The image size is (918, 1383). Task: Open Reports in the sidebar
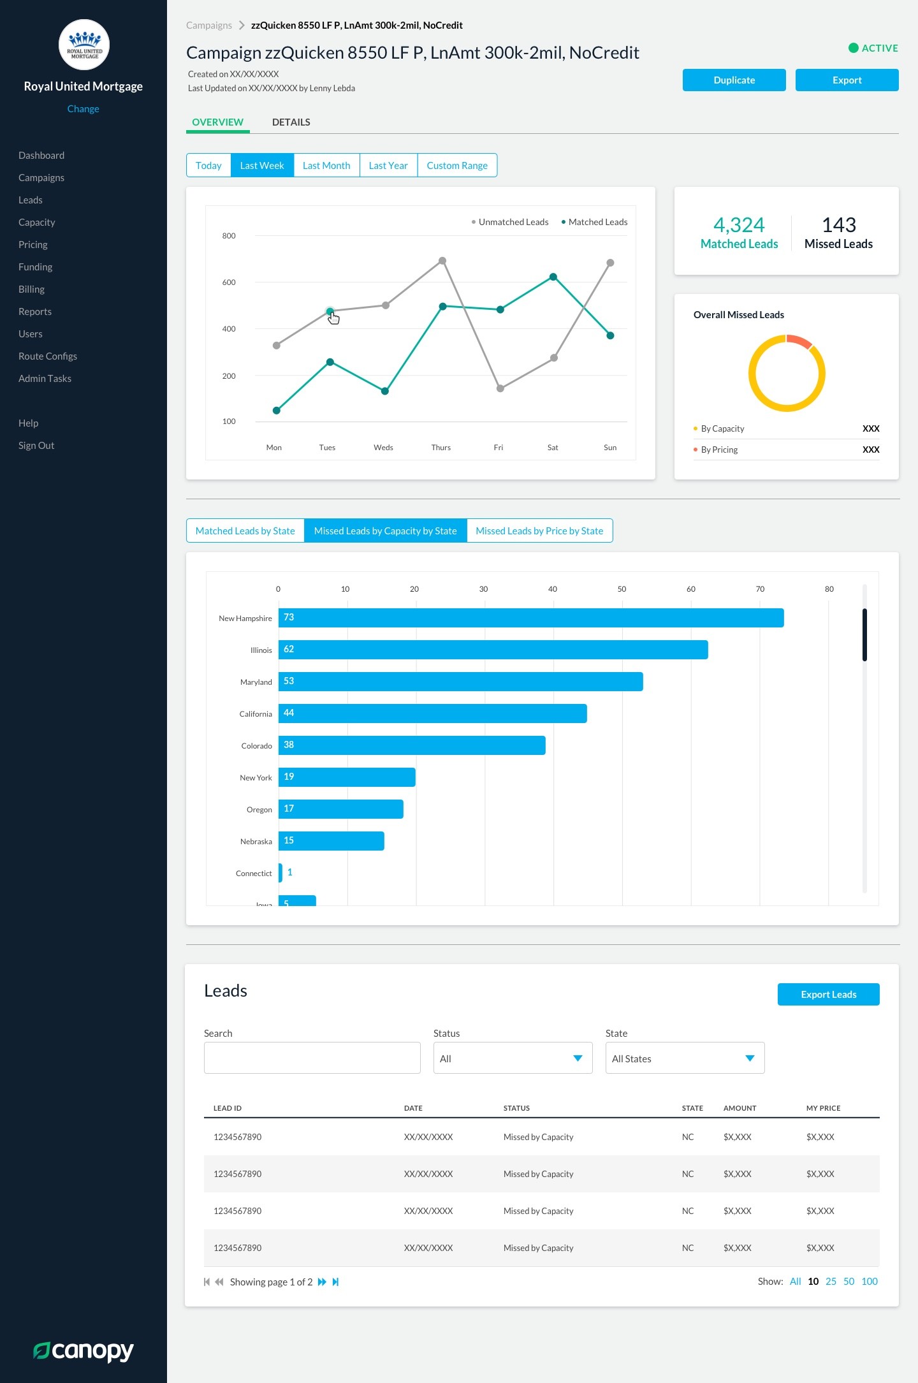(x=35, y=311)
